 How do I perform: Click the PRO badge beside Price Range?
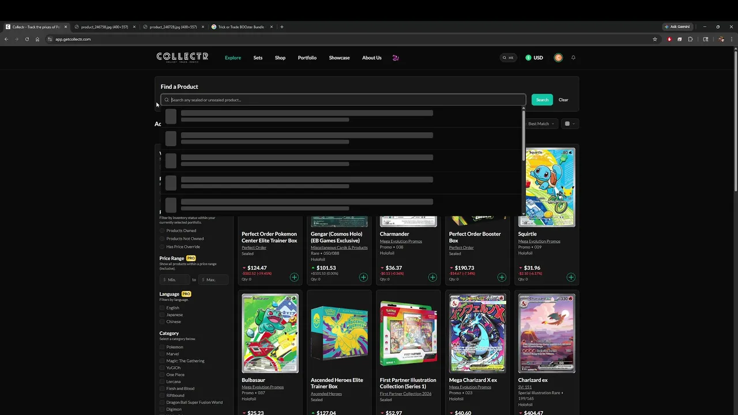click(x=191, y=258)
